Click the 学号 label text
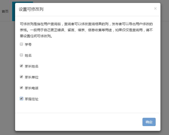The image size is (169, 135). click(28, 44)
